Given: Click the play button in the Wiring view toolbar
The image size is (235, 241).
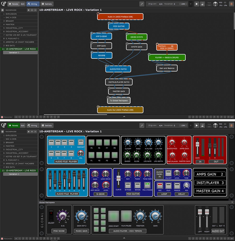Looking at the screenshot, I should (197, 4).
